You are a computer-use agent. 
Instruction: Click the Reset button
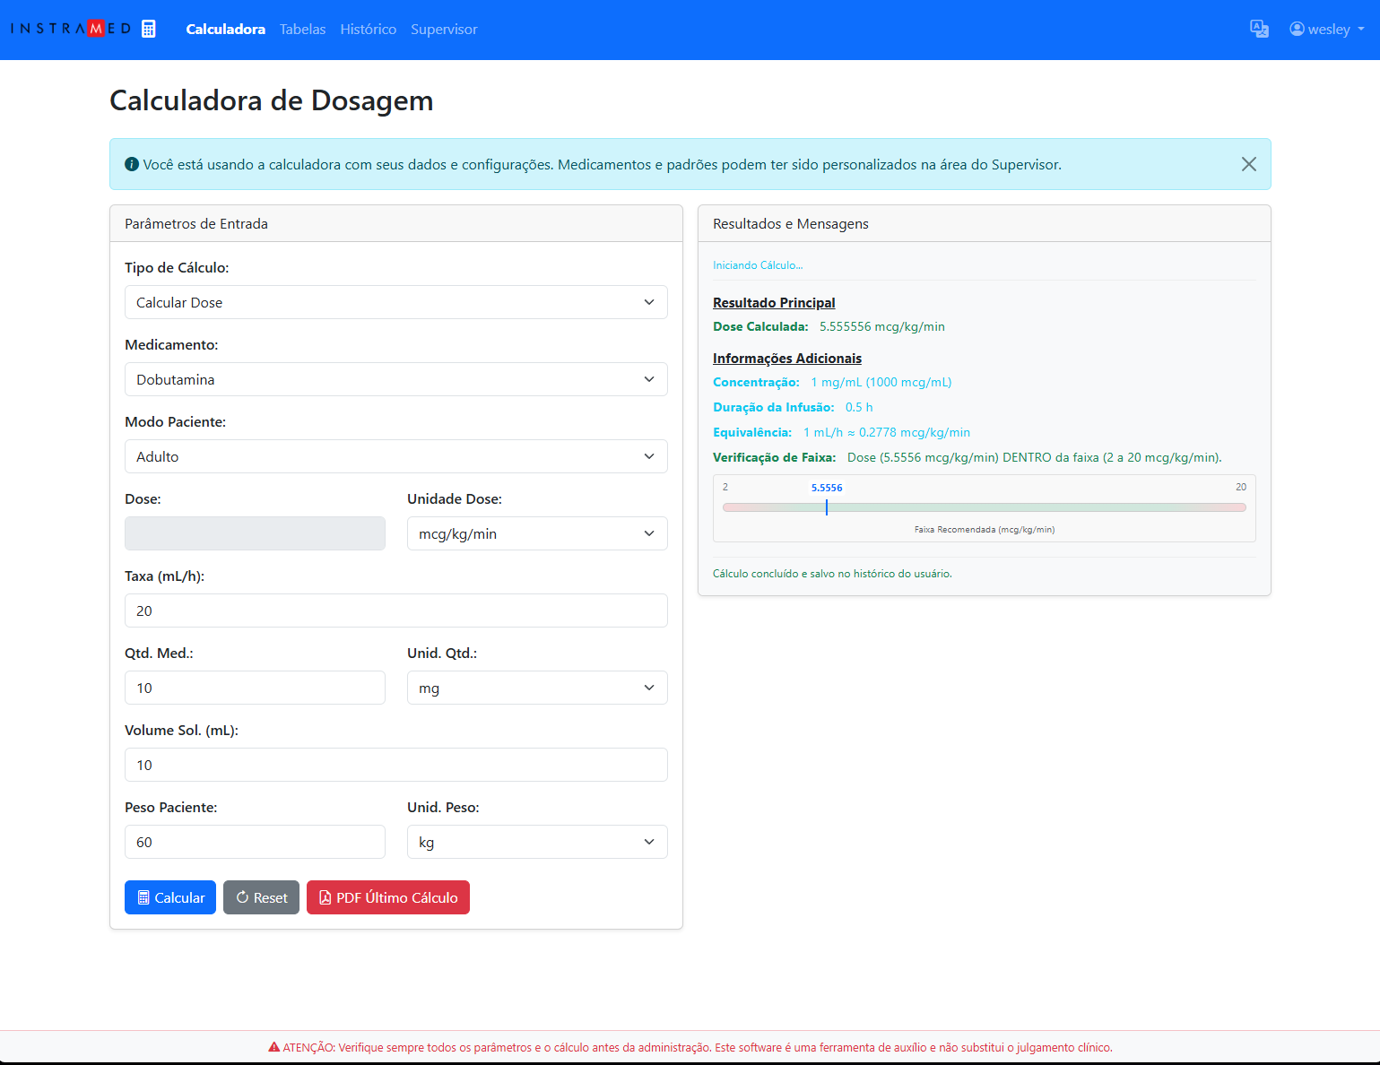[261, 897]
